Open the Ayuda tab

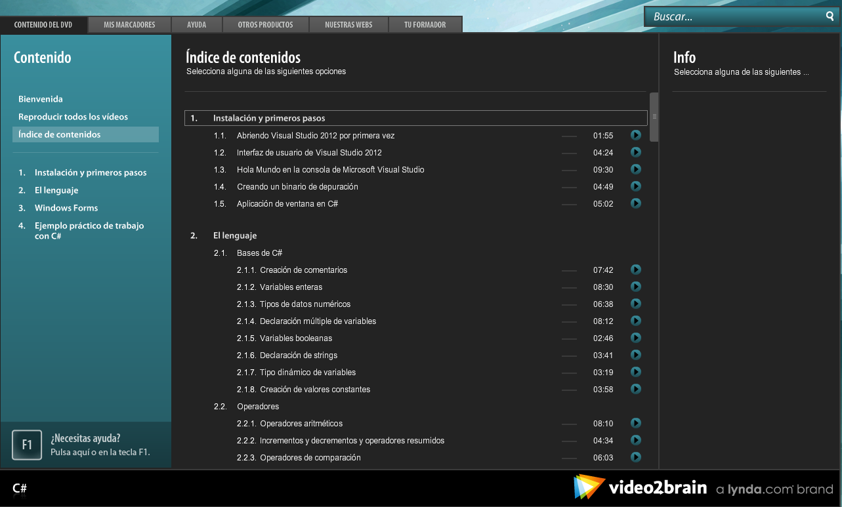pos(196,24)
